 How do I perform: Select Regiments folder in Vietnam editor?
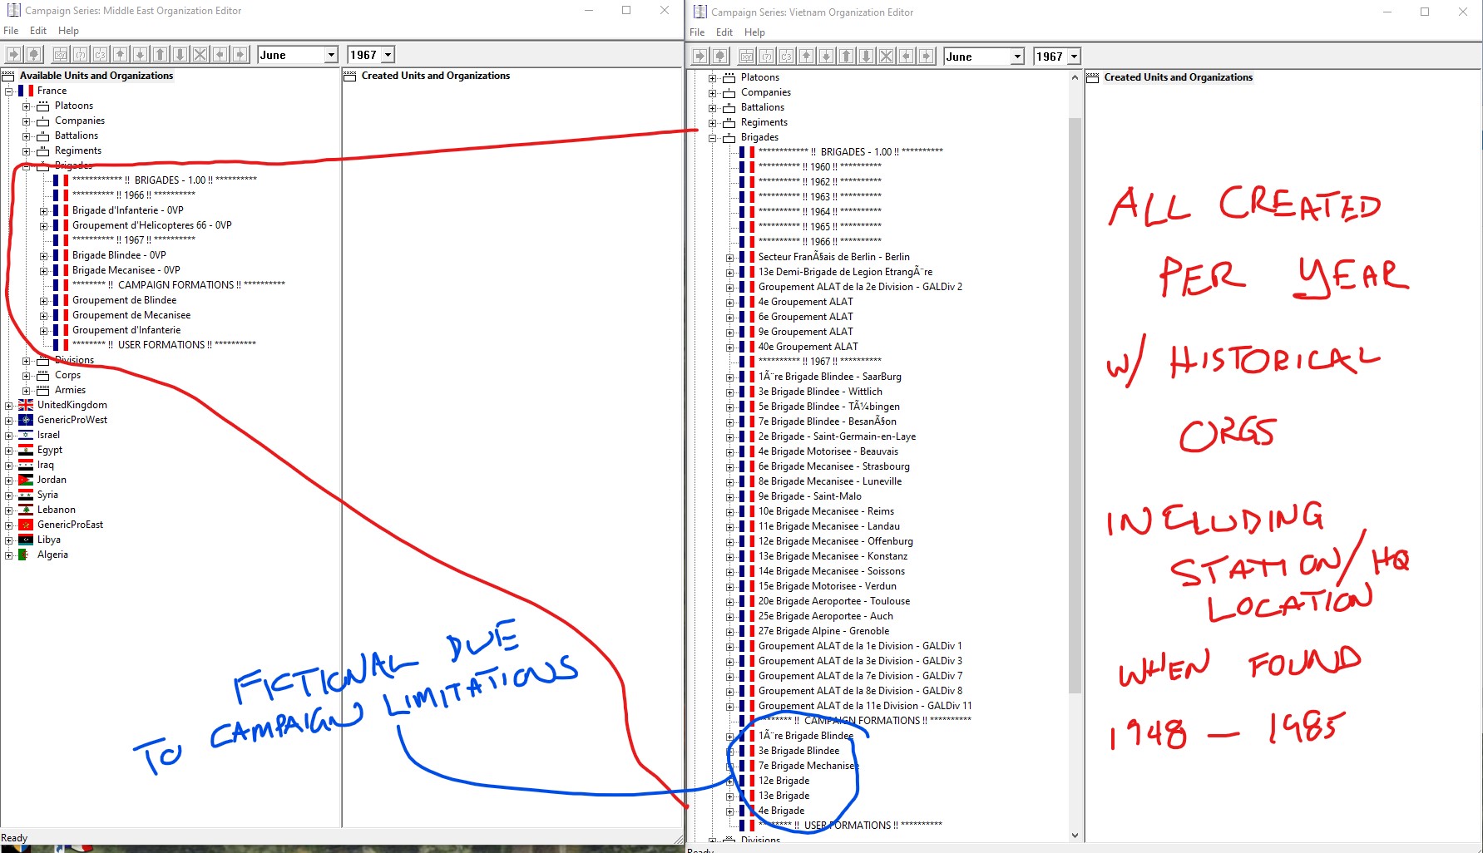click(764, 122)
